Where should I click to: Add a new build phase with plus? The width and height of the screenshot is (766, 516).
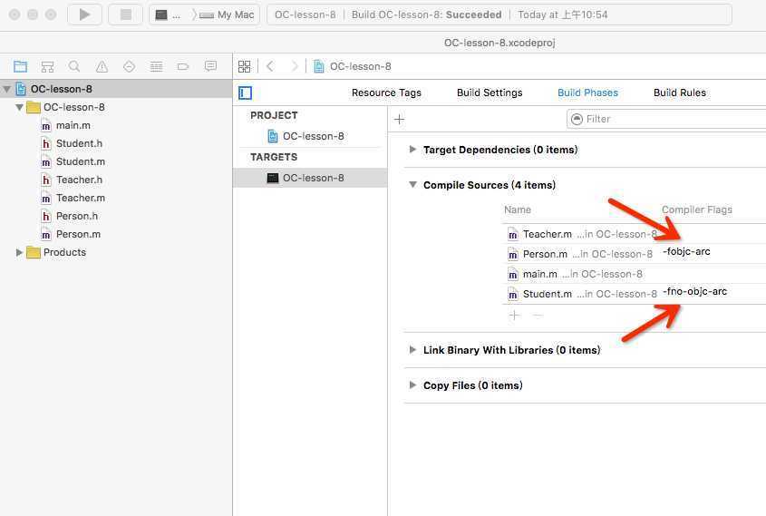399,119
